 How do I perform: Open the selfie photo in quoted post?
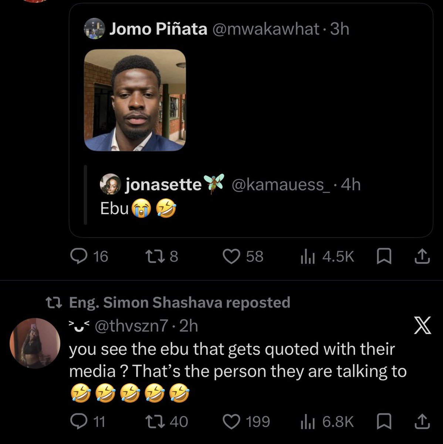[x=135, y=100]
